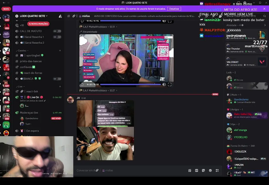
Task: Seek on the 0:32 video progress bar
Action: (x=131, y=84)
